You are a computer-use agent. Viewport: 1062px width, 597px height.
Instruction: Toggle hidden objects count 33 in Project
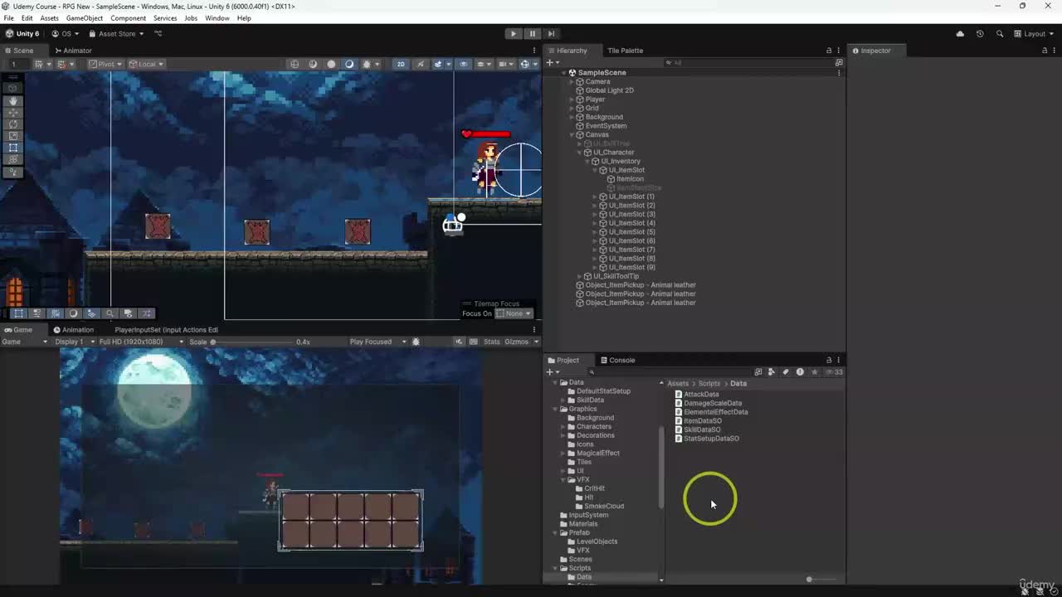[x=835, y=372]
